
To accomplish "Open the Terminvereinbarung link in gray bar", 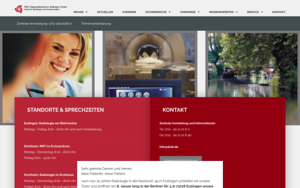I will pyautogui.click(x=96, y=24).
